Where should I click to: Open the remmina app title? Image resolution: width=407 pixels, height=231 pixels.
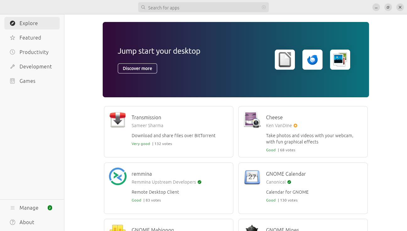(142, 174)
